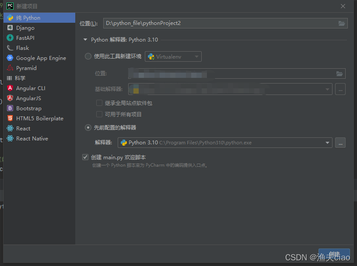Click Python icon in 解释器 dropdown
Screen dimensions: 357x266
[124, 143]
